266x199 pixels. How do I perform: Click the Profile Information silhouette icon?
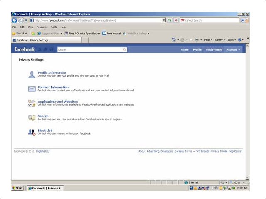pyautogui.click(x=32, y=75)
